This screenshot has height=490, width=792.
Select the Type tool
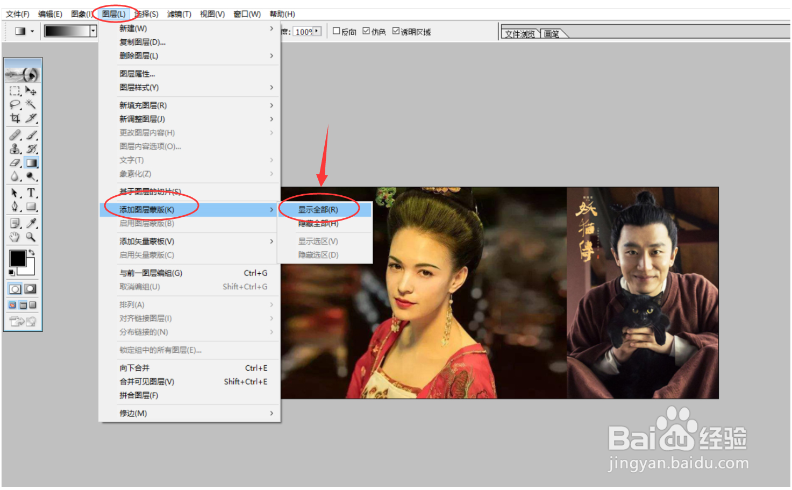click(31, 193)
